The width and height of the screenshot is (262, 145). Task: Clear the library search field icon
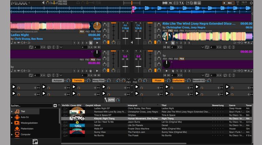(x=55, y=106)
